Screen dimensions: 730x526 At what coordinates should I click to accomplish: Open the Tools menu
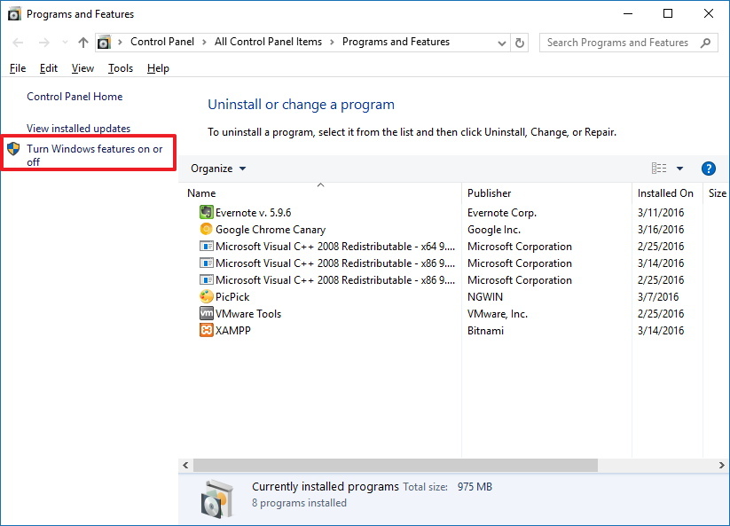click(121, 67)
